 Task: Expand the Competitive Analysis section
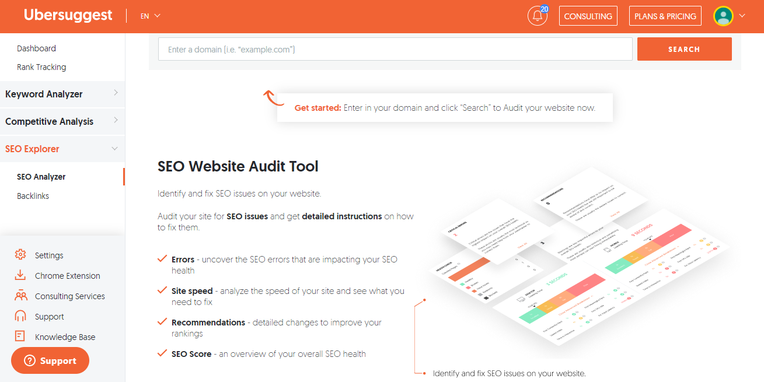pos(62,121)
